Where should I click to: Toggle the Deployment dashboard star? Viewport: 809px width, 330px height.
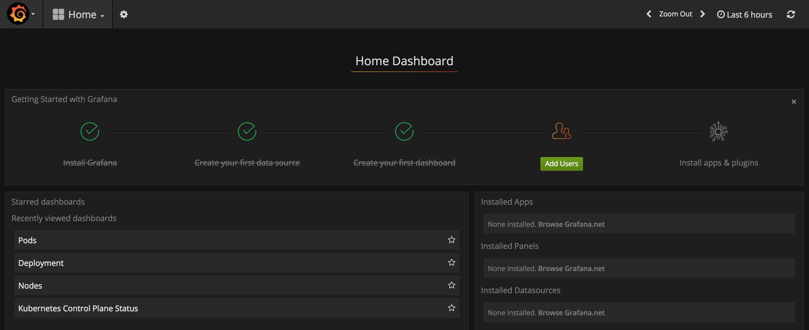[x=451, y=262]
